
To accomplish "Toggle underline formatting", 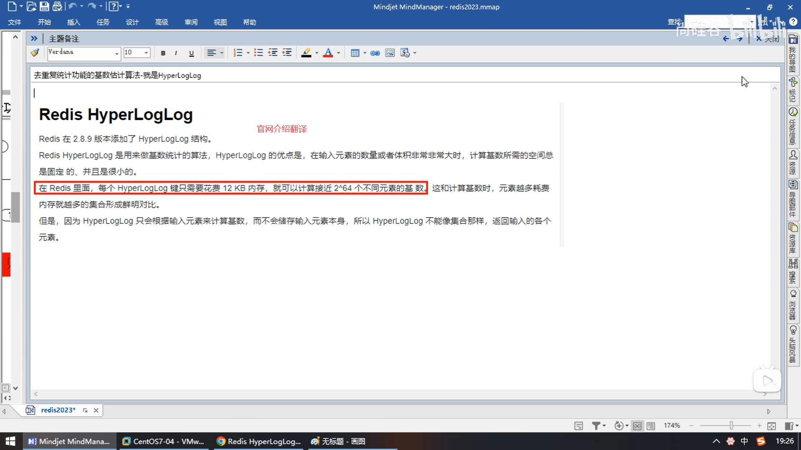I will pyautogui.click(x=191, y=53).
